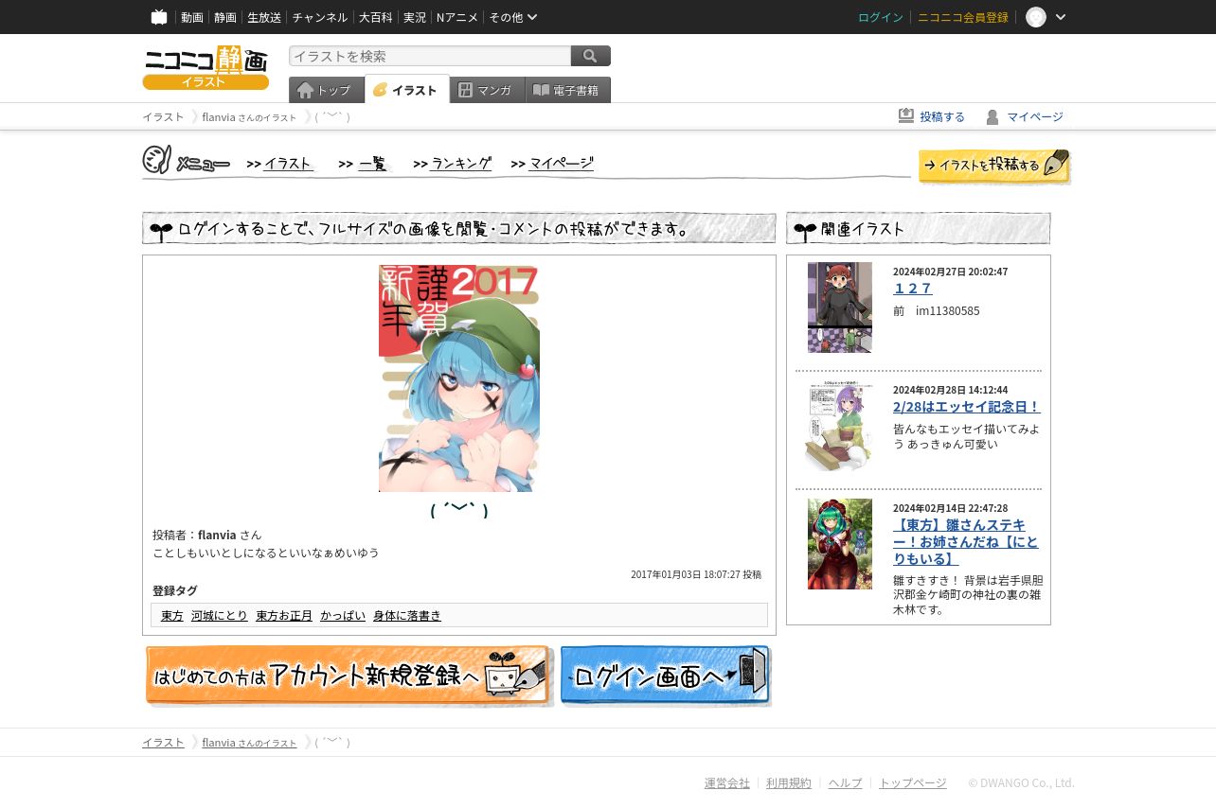Switch to the イラスト tab
The height and width of the screenshot is (808, 1216).
(x=407, y=89)
